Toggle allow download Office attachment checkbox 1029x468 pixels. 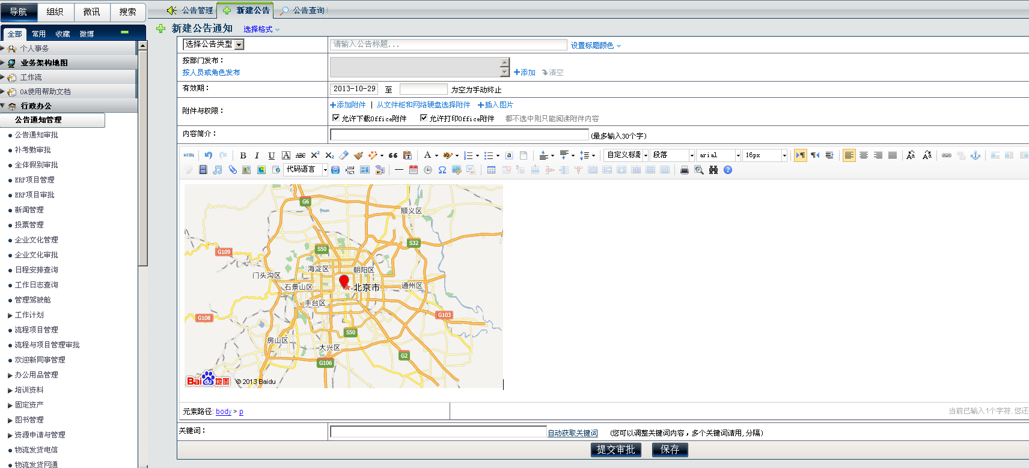(336, 118)
